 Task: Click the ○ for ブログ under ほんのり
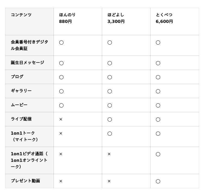(61, 77)
